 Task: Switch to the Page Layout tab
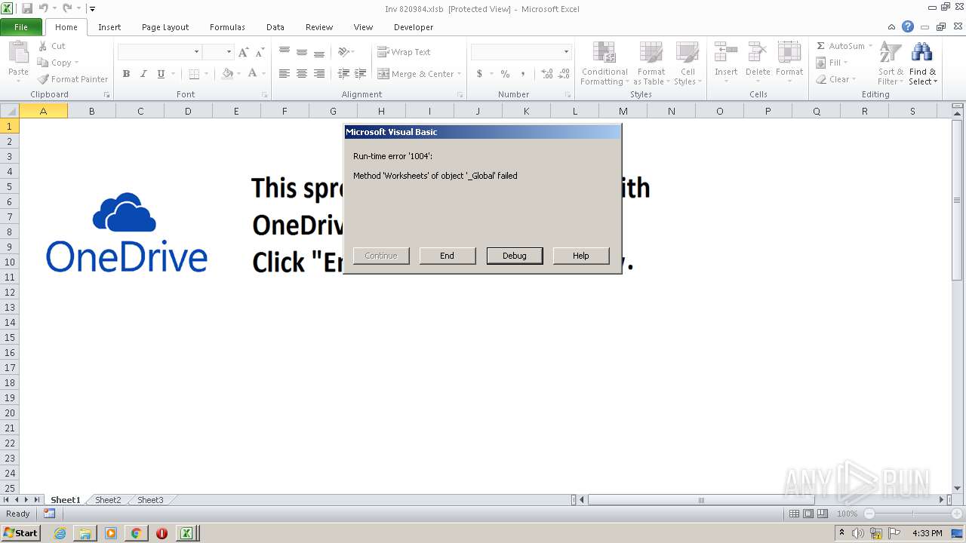coord(165,27)
